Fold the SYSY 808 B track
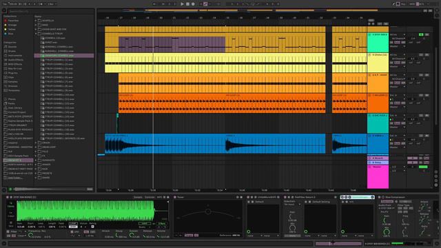The width and height of the screenshot is (441, 248). 369,34
